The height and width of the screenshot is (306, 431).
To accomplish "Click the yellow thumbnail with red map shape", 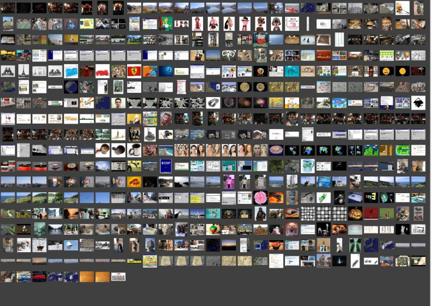I will coord(134,182).
